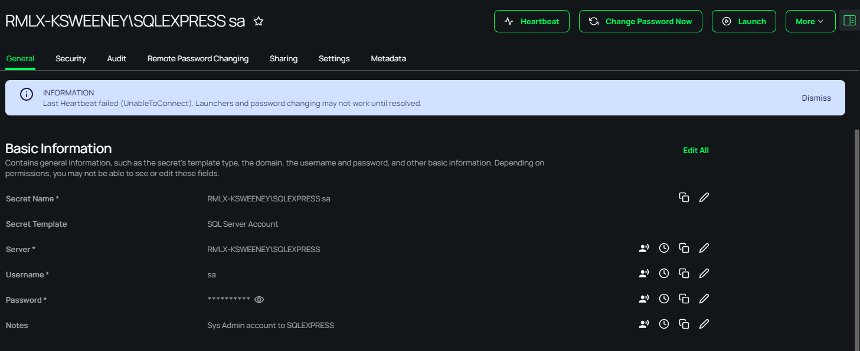
Task: Click the 'Secret Template' field label
Action: click(x=37, y=224)
